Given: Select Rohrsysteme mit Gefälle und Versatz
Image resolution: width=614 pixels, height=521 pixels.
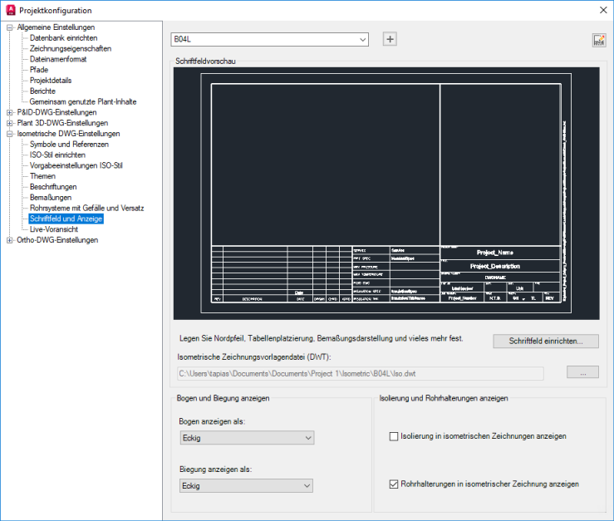Looking at the screenshot, I should click(86, 208).
